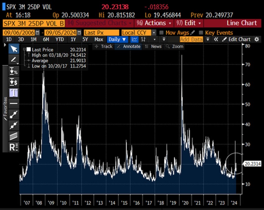Switch to line chart style icon
This screenshot has width=264, height=210.
(x=134, y=39)
